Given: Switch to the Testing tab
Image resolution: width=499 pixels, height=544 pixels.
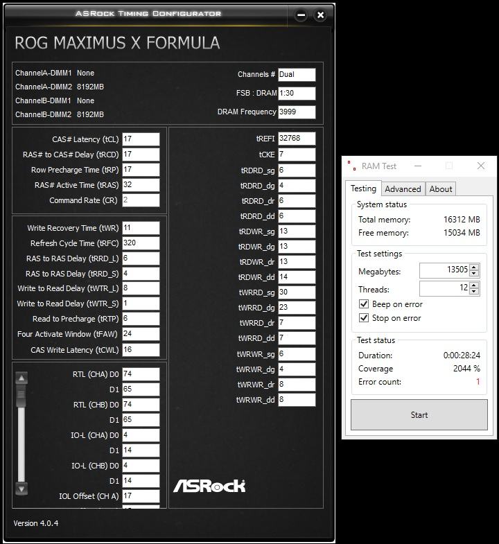Looking at the screenshot, I should pyautogui.click(x=363, y=188).
